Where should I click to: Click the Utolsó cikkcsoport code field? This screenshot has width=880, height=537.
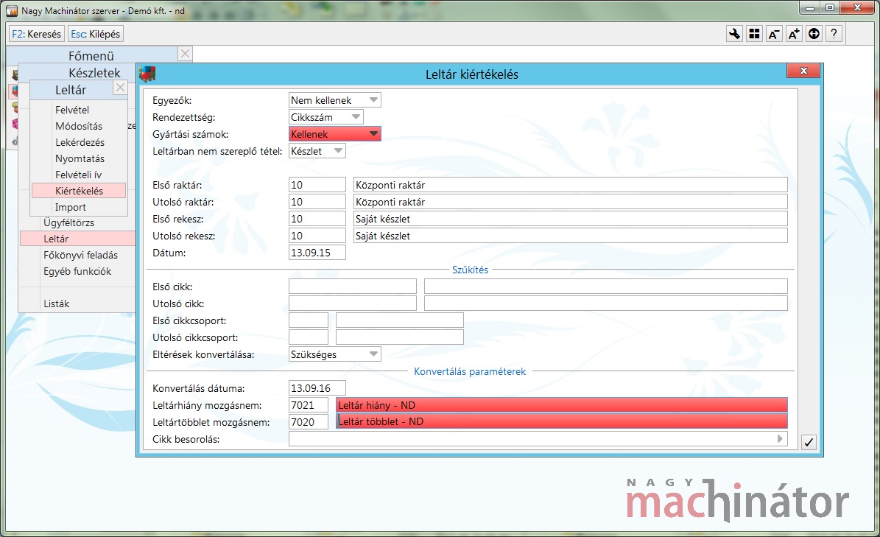(x=308, y=337)
